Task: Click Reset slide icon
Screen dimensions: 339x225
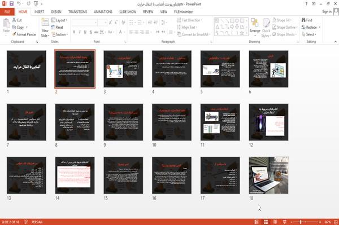Action: click(53, 27)
